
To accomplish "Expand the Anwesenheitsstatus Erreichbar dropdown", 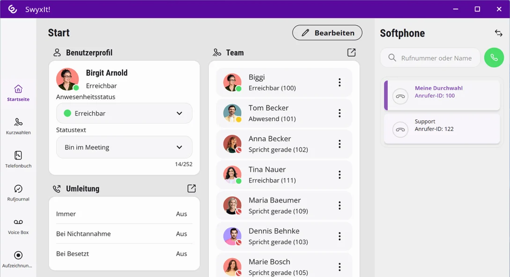I will (124, 113).
